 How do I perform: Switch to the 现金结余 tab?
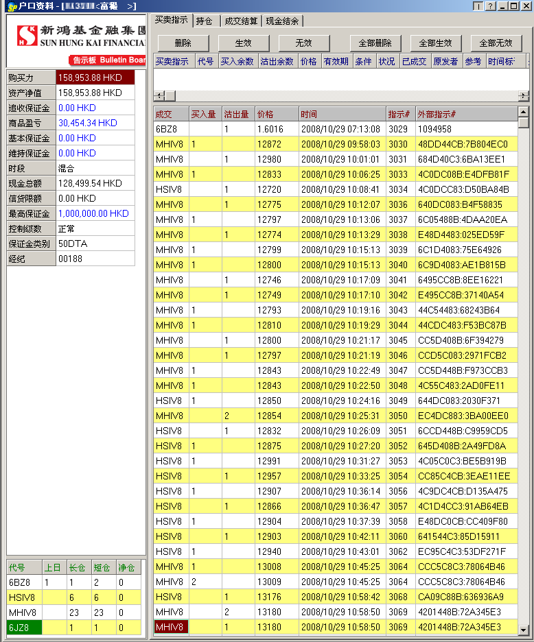tap(282, 21)
